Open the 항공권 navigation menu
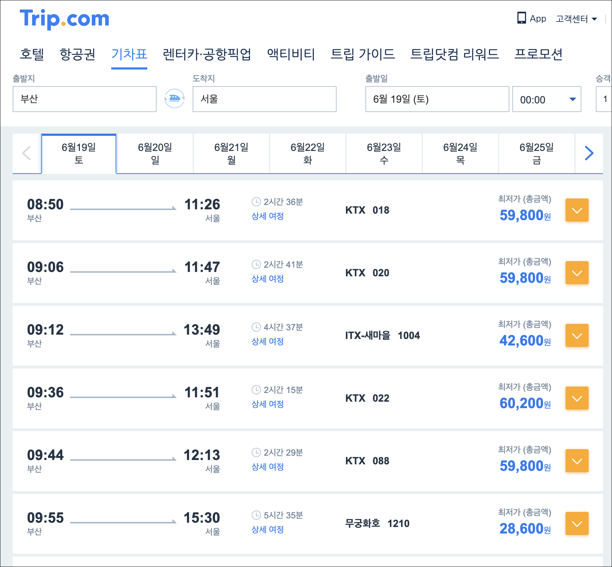This screenshot has height=567, width=612. 77,54
